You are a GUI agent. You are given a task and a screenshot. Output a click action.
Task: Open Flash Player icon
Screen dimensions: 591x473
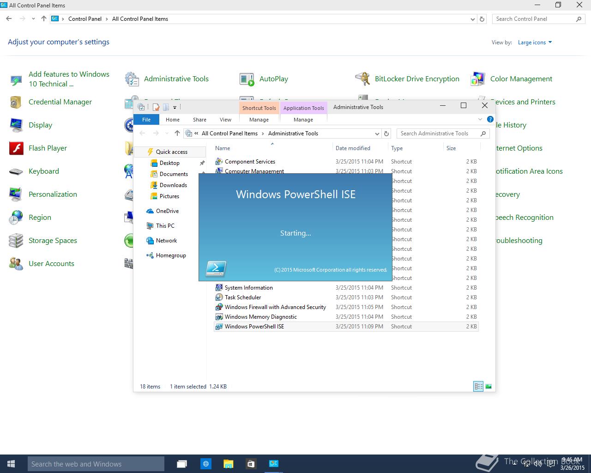(x=16, y=148)
